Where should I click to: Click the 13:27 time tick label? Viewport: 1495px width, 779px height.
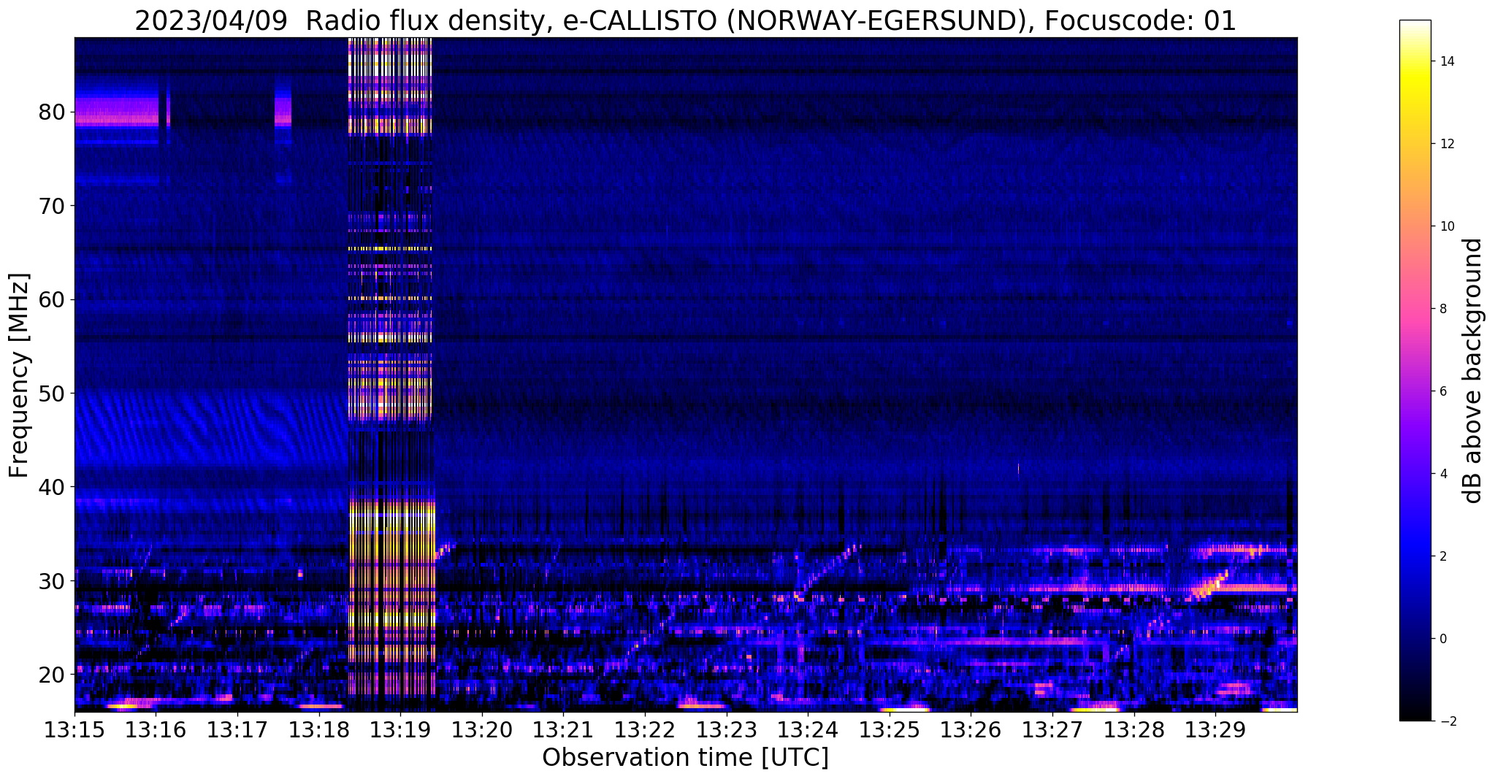coord(1052,729)
